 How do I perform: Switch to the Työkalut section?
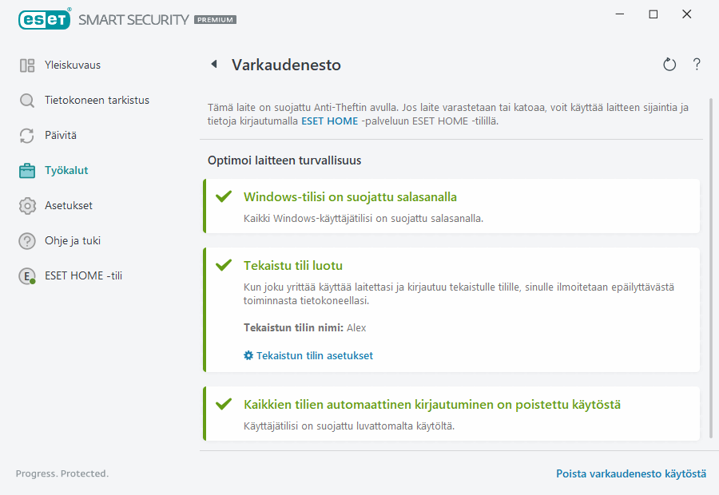click(x=67, y=170)
